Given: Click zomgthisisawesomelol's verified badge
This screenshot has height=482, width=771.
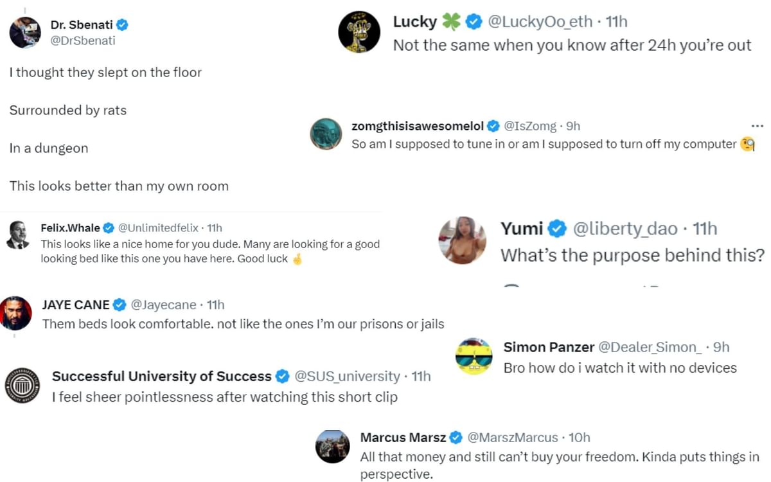Looking at the screenshot, I should tap(493, 126).
